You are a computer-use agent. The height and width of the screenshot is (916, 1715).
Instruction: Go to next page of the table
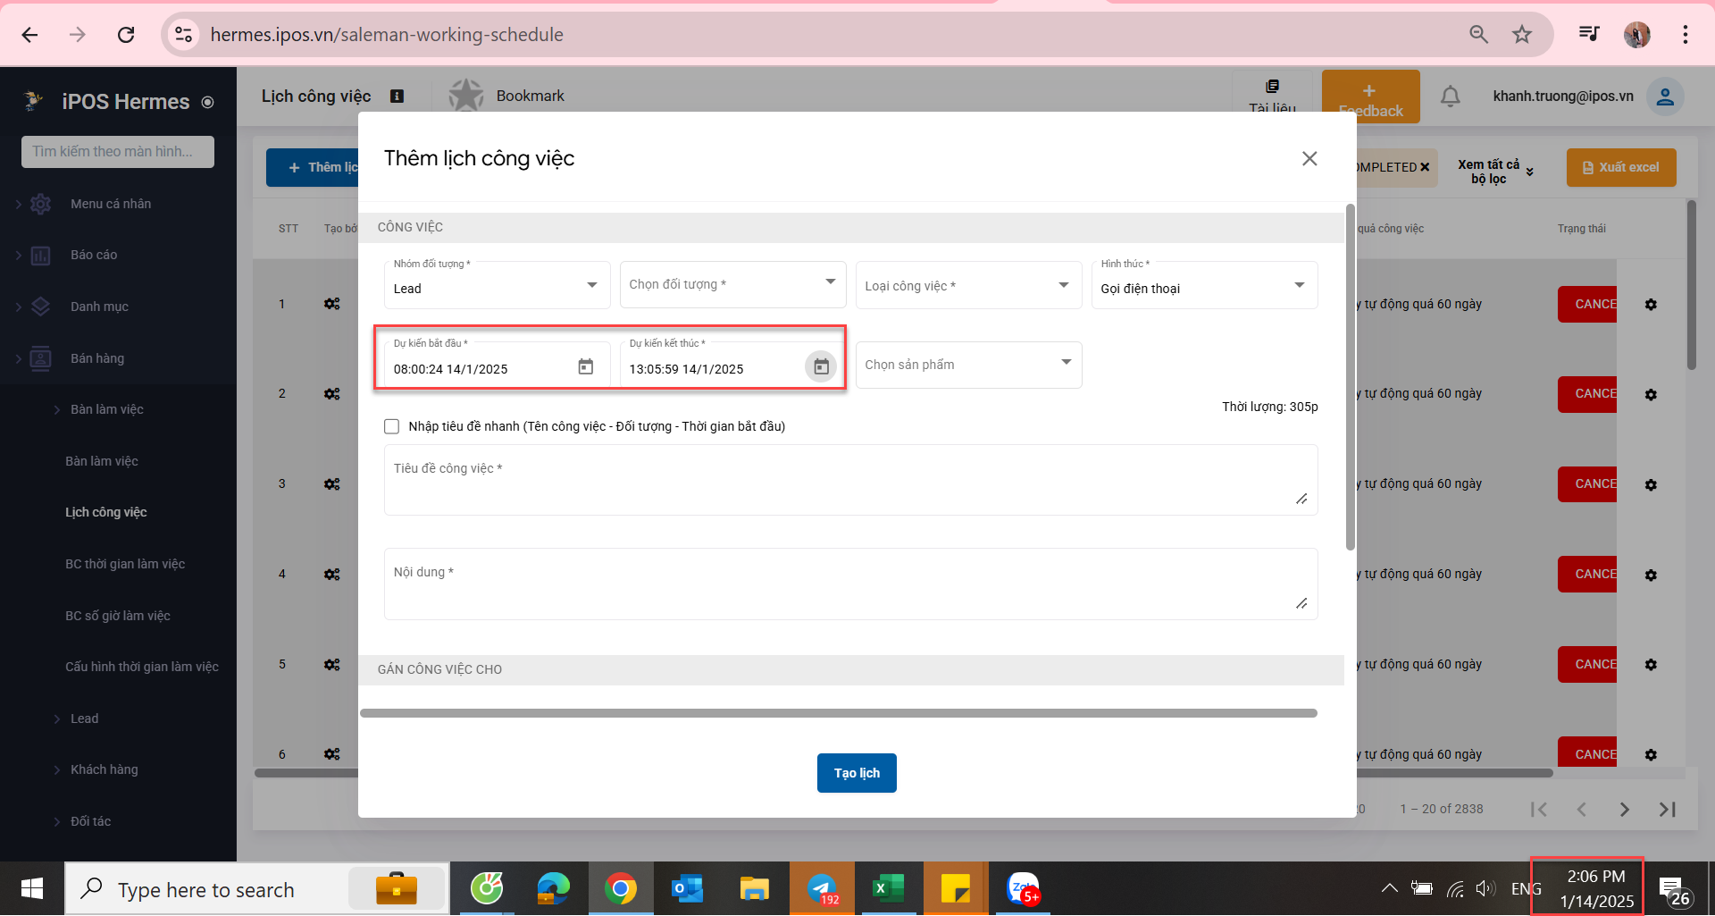pos(1624,809)
